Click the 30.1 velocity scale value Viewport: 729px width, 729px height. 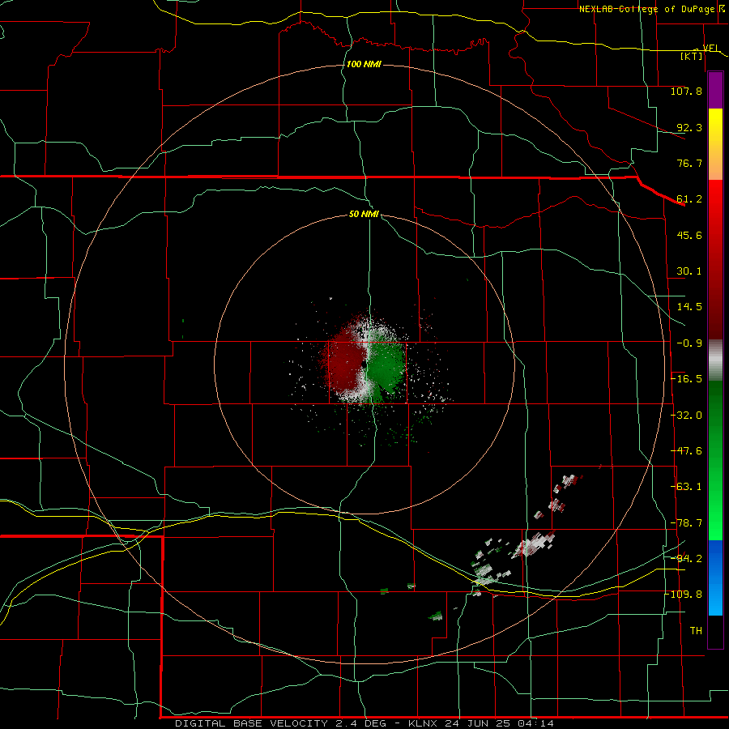click(689, 271)
